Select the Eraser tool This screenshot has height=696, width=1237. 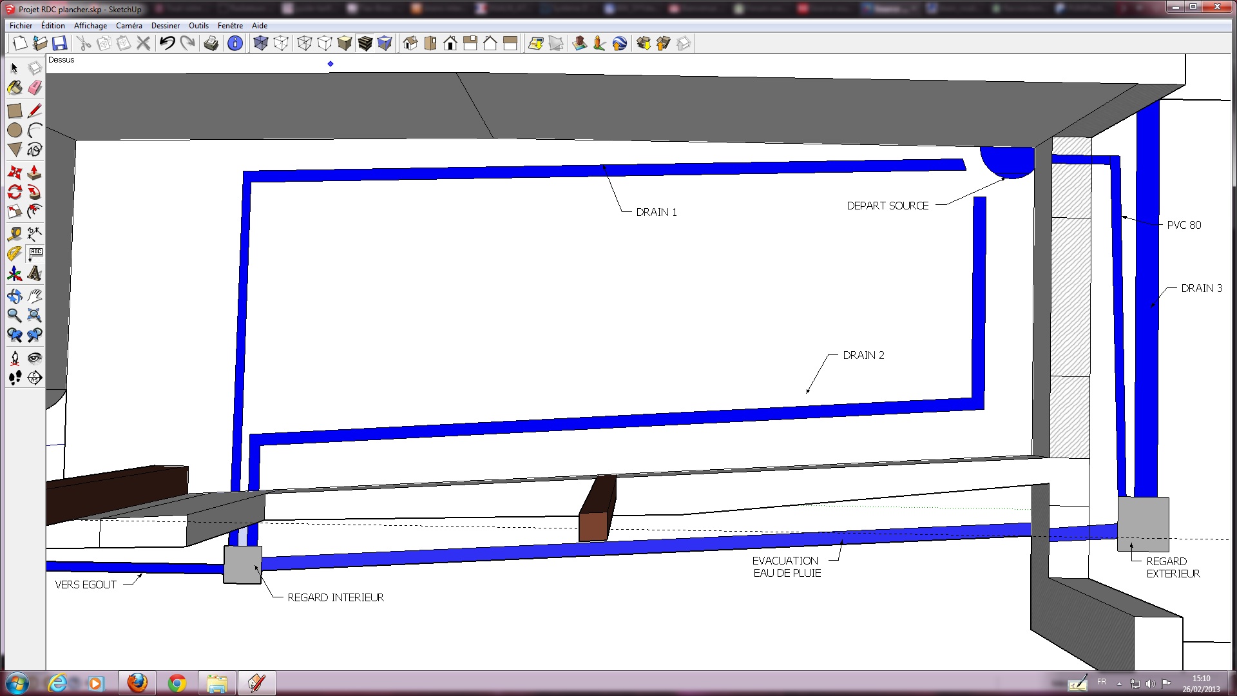pos(35,88)
